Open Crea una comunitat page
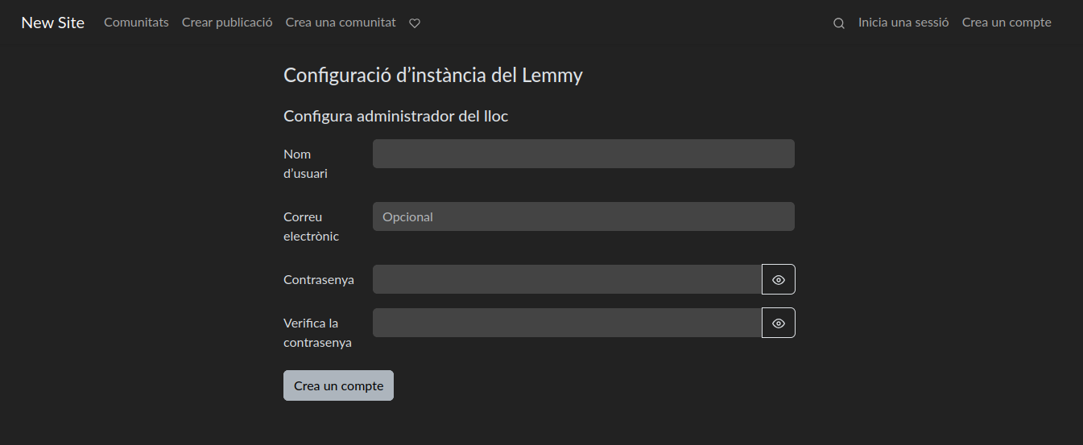This screenshot has height=445, width=1083. point(341,23)
